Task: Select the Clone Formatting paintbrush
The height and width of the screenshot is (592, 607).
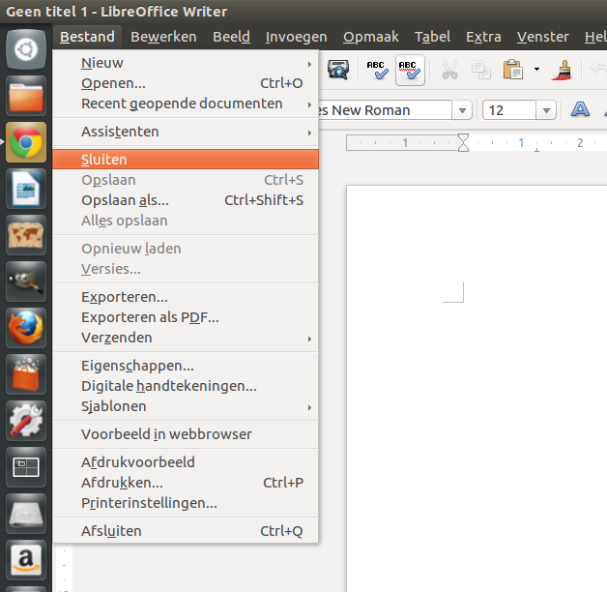Action: pos(563,70)
